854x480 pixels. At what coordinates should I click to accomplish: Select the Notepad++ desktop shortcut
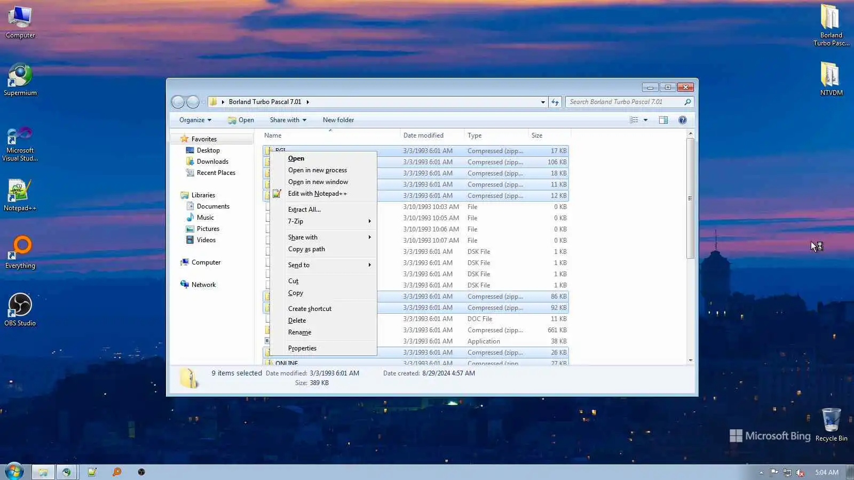click(20, 195)
